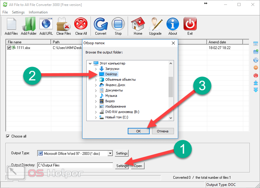Click the Отмена cancel button
The width and height of the screenshot is (260, 188).
coord(163,131)
